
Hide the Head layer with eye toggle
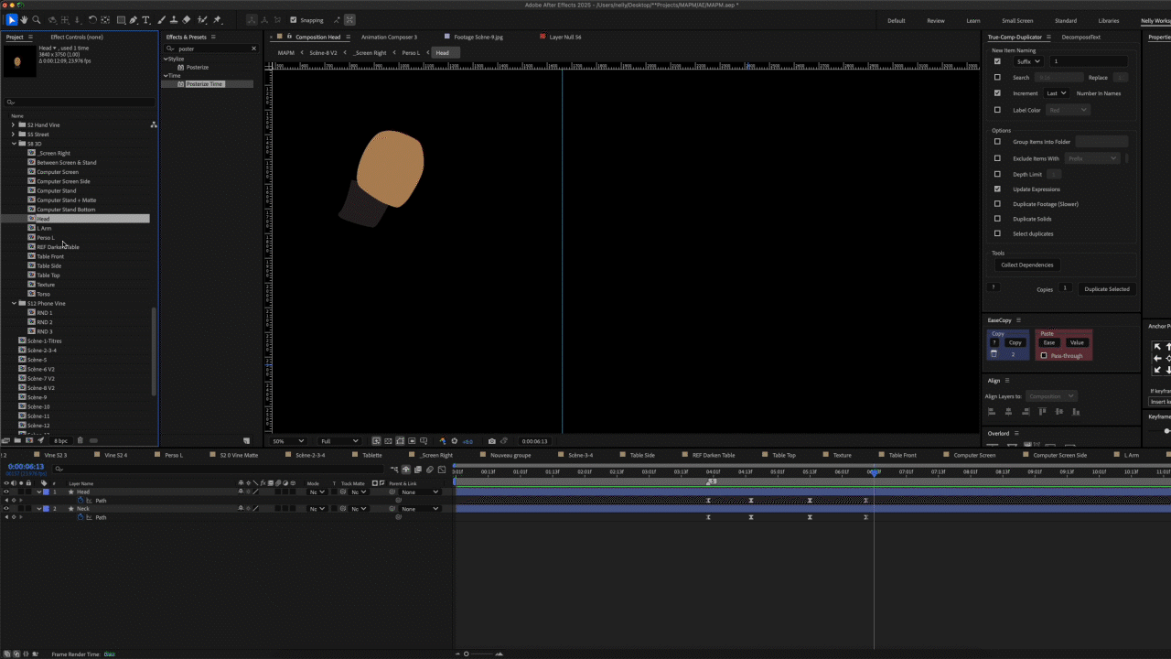coord(6,492)
